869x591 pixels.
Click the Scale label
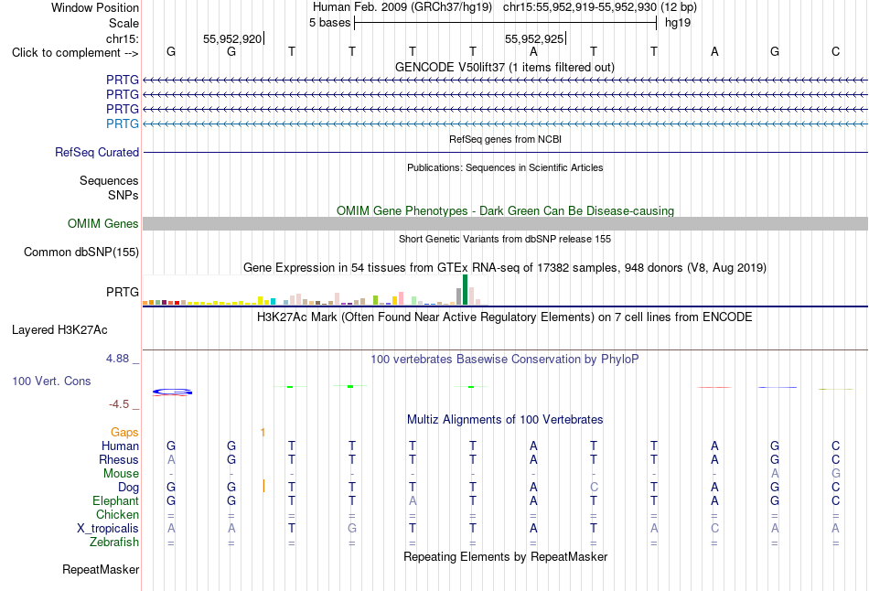(123, 23)
